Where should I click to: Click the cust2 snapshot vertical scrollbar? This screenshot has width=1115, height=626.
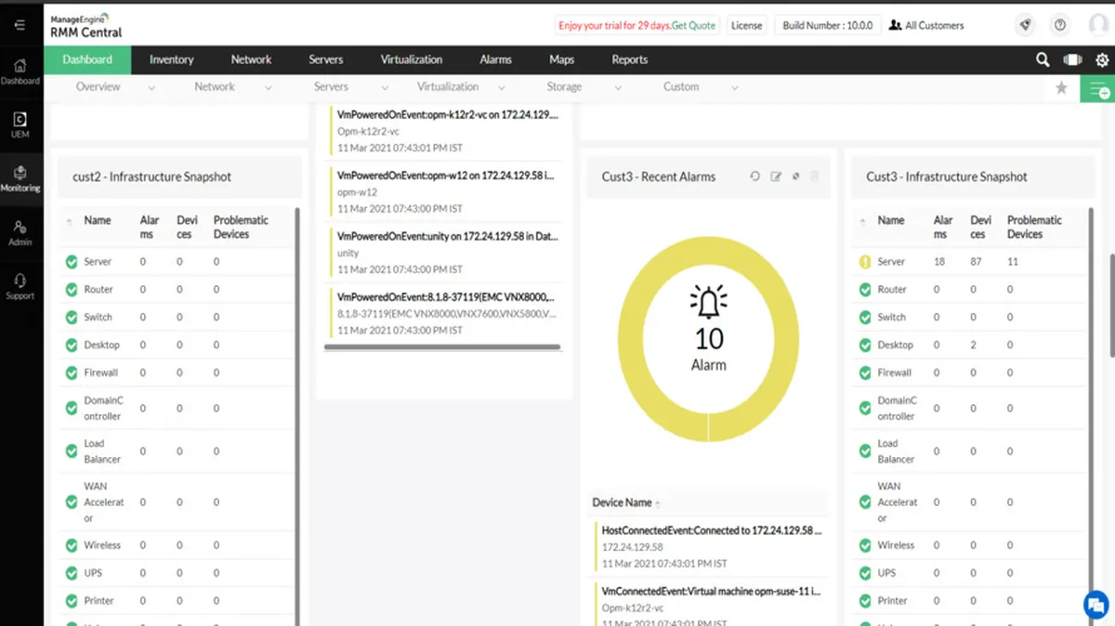(297, 416)
